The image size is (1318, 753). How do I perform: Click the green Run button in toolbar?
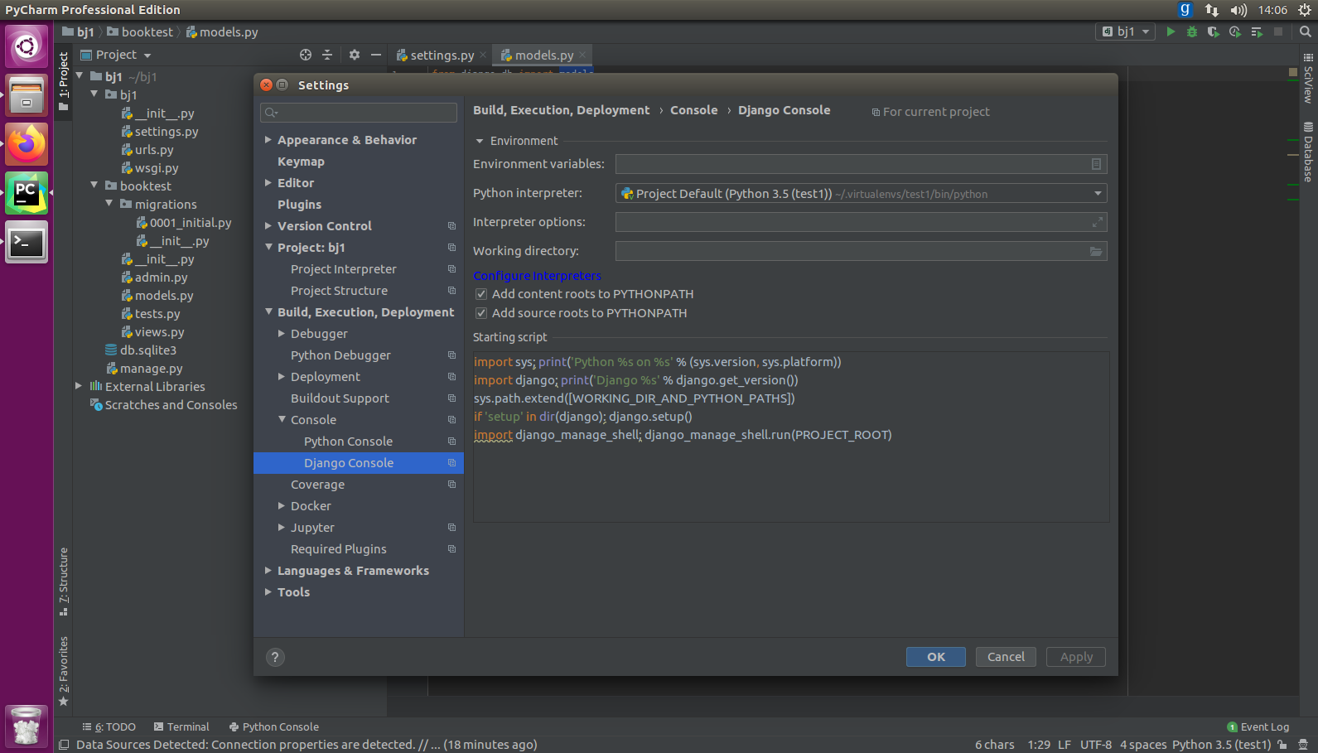pyautogui.click(x=1171, y=31)
